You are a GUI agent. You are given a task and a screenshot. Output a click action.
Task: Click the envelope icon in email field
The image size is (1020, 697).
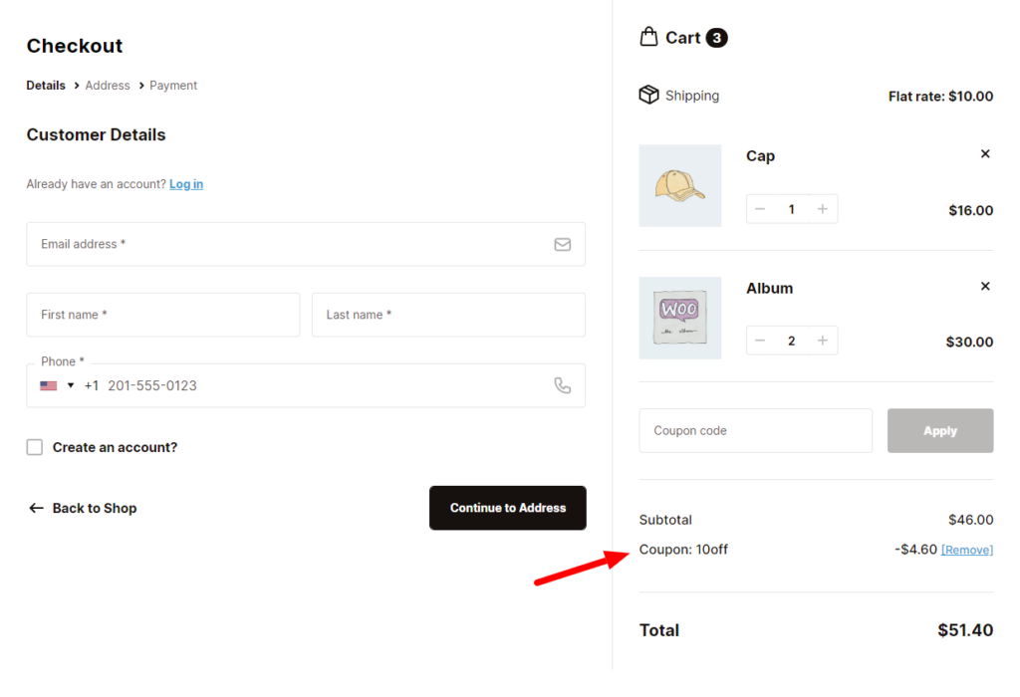tap(562, 244)
